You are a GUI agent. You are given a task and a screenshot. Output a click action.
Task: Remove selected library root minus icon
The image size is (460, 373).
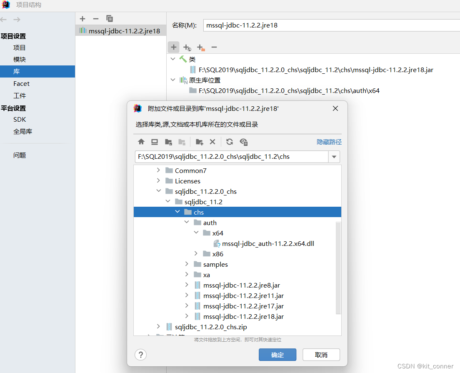click(214, 47)
